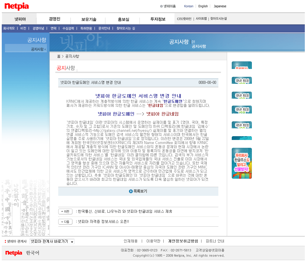Go to previous post with 이전 button

coord(65,212)
